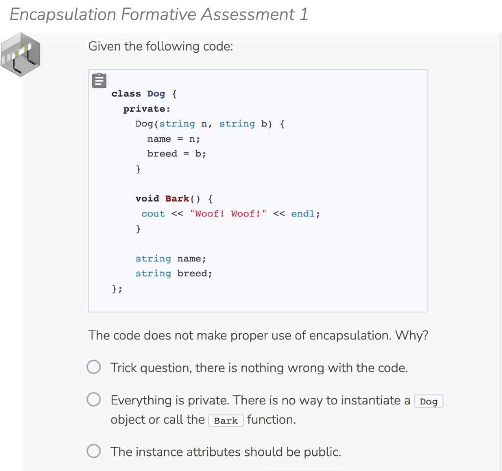Click the question about proper use of encapsulation
This screenshot has height=471, width=502.
point(258,336)
